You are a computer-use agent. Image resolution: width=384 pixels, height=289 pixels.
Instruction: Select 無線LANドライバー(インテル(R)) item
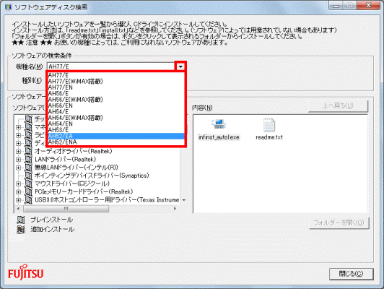[x=77, y=168]
